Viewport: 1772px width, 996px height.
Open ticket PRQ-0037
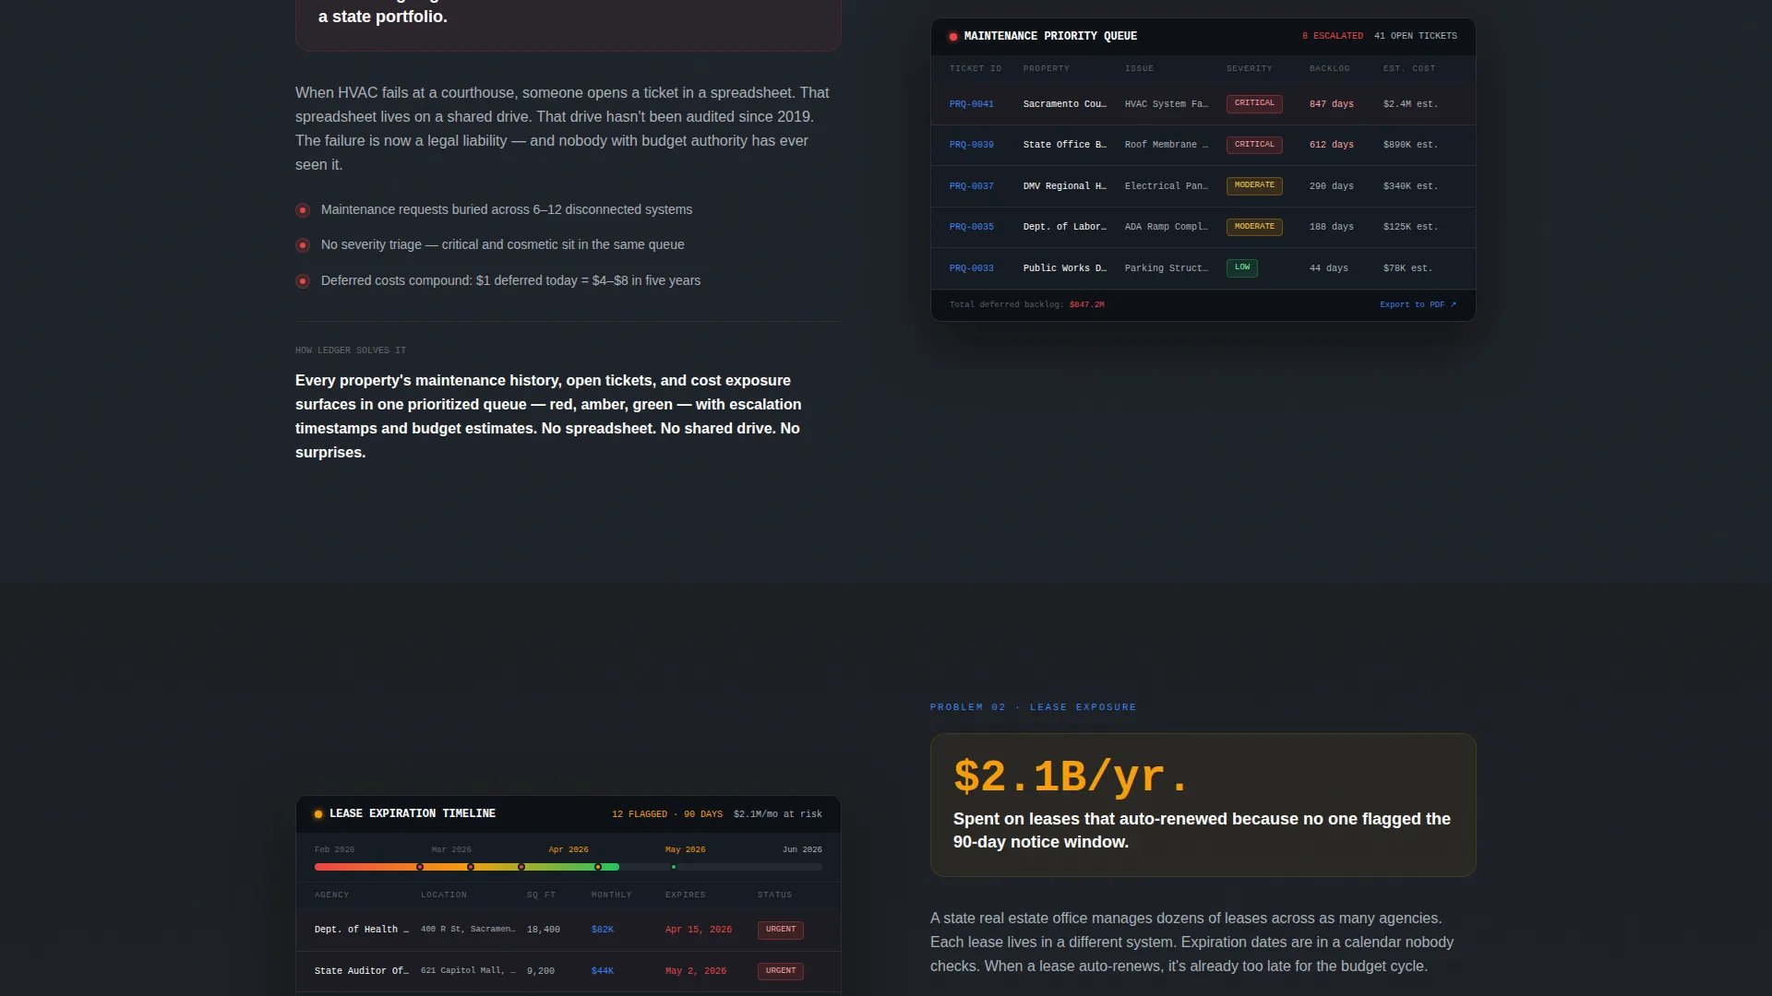pyautogui.click(x=971, y=186)
